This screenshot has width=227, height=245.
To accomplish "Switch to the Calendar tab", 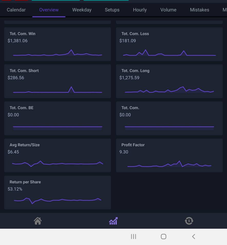I will 16,10.
